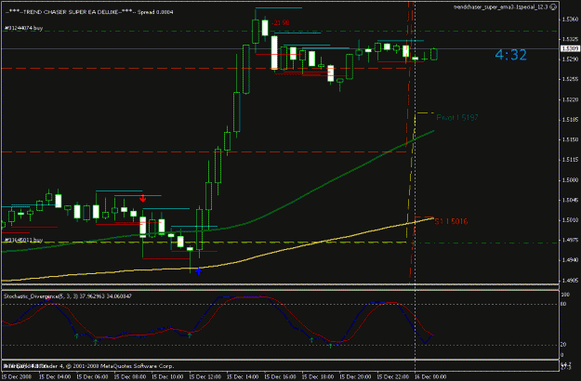This screenshot has height=381, width=581.
Task: Click the current price tag 1.5309
Action: pos(570,48)
